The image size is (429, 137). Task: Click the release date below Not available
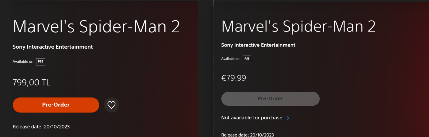(x=247, y=135)
